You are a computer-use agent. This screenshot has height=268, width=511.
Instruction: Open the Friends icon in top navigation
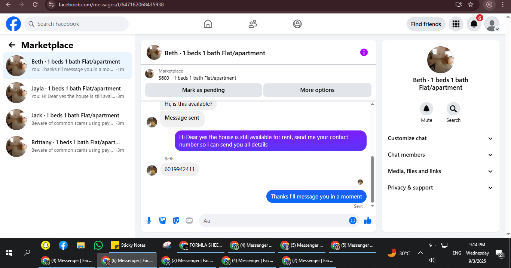[x=253, y=24]
